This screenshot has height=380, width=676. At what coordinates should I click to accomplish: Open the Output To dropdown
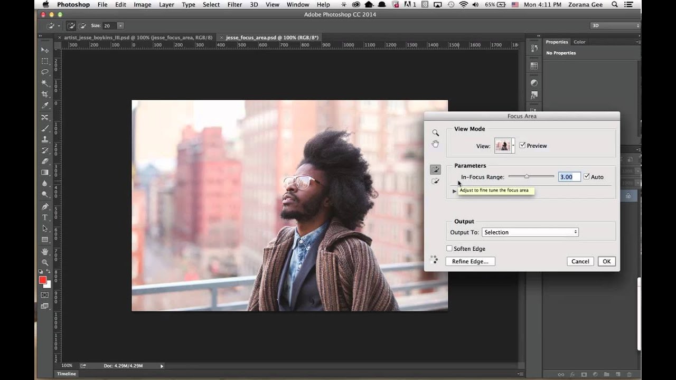530,232
